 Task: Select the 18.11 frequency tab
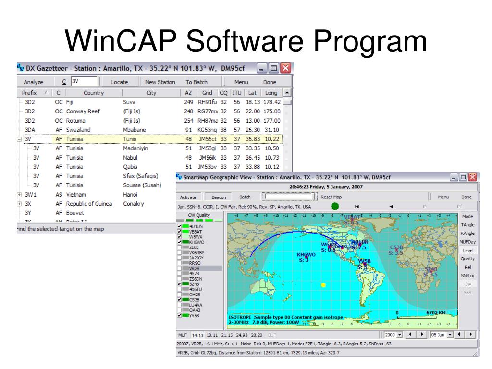(x=212, y=335)
